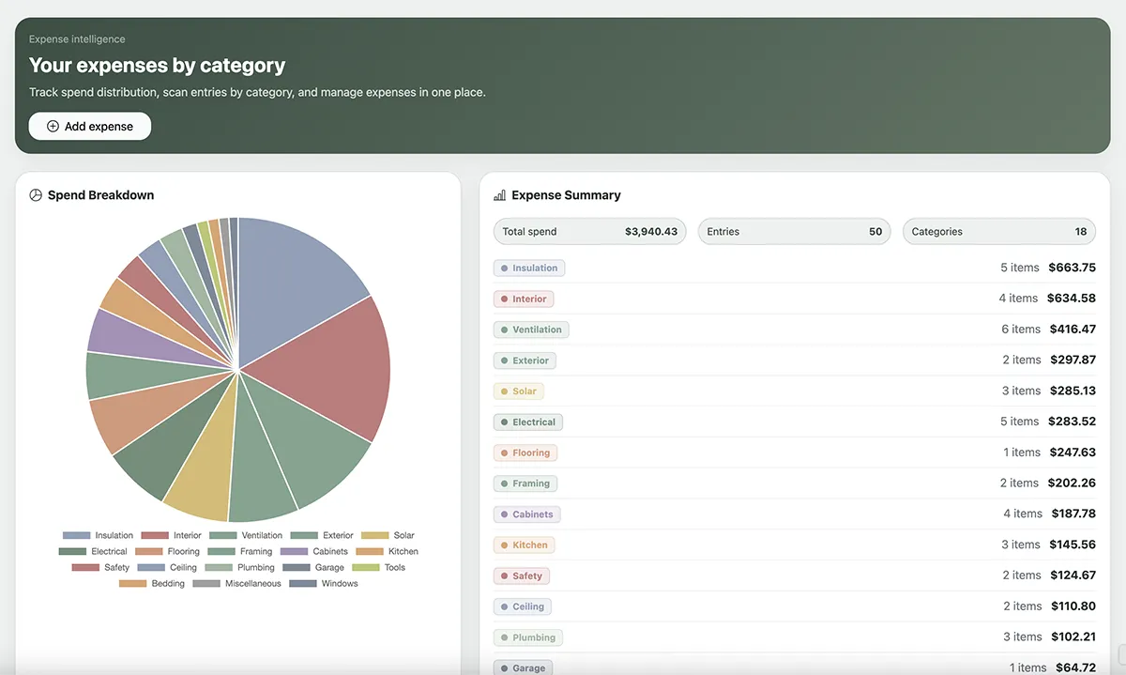Open the Flooring category tag in summary

pos(525,453)
